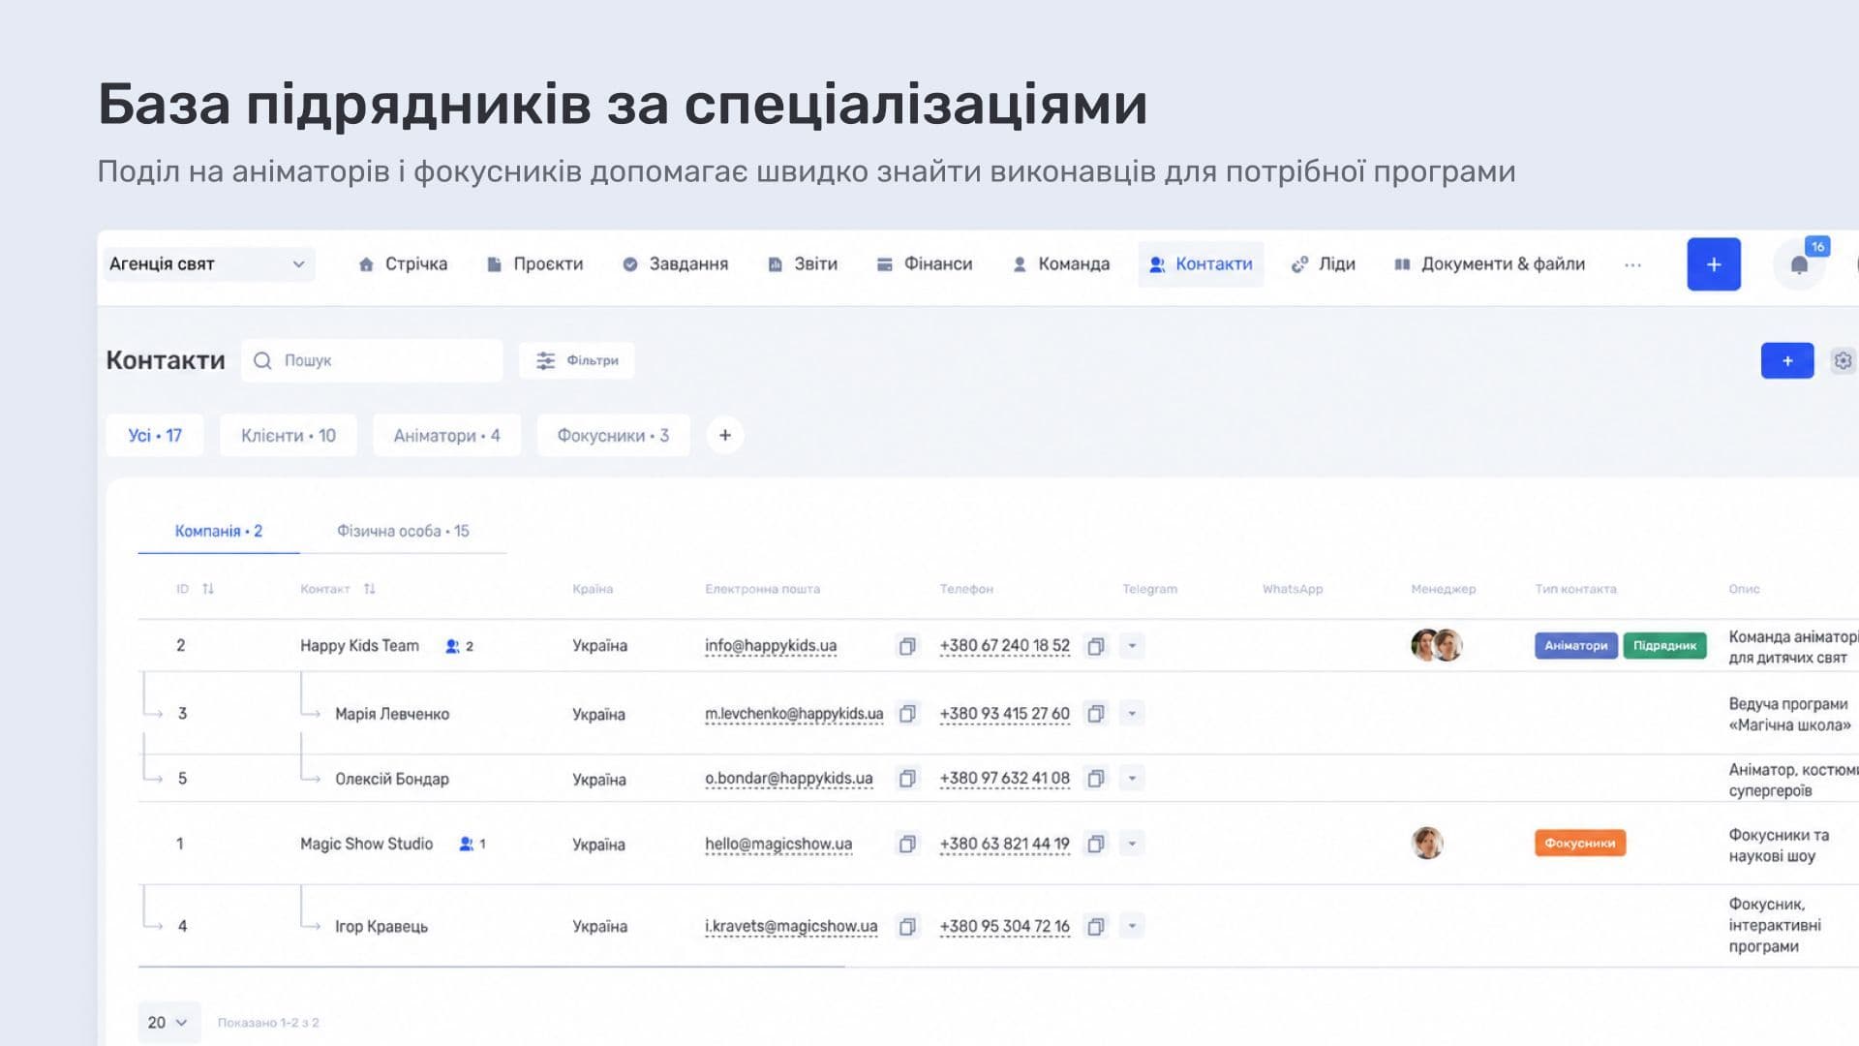This screenshot has width=1859, height=1046.
Task: Select Фокусники • 3 filter tab
Action: [x=613, y=436]
